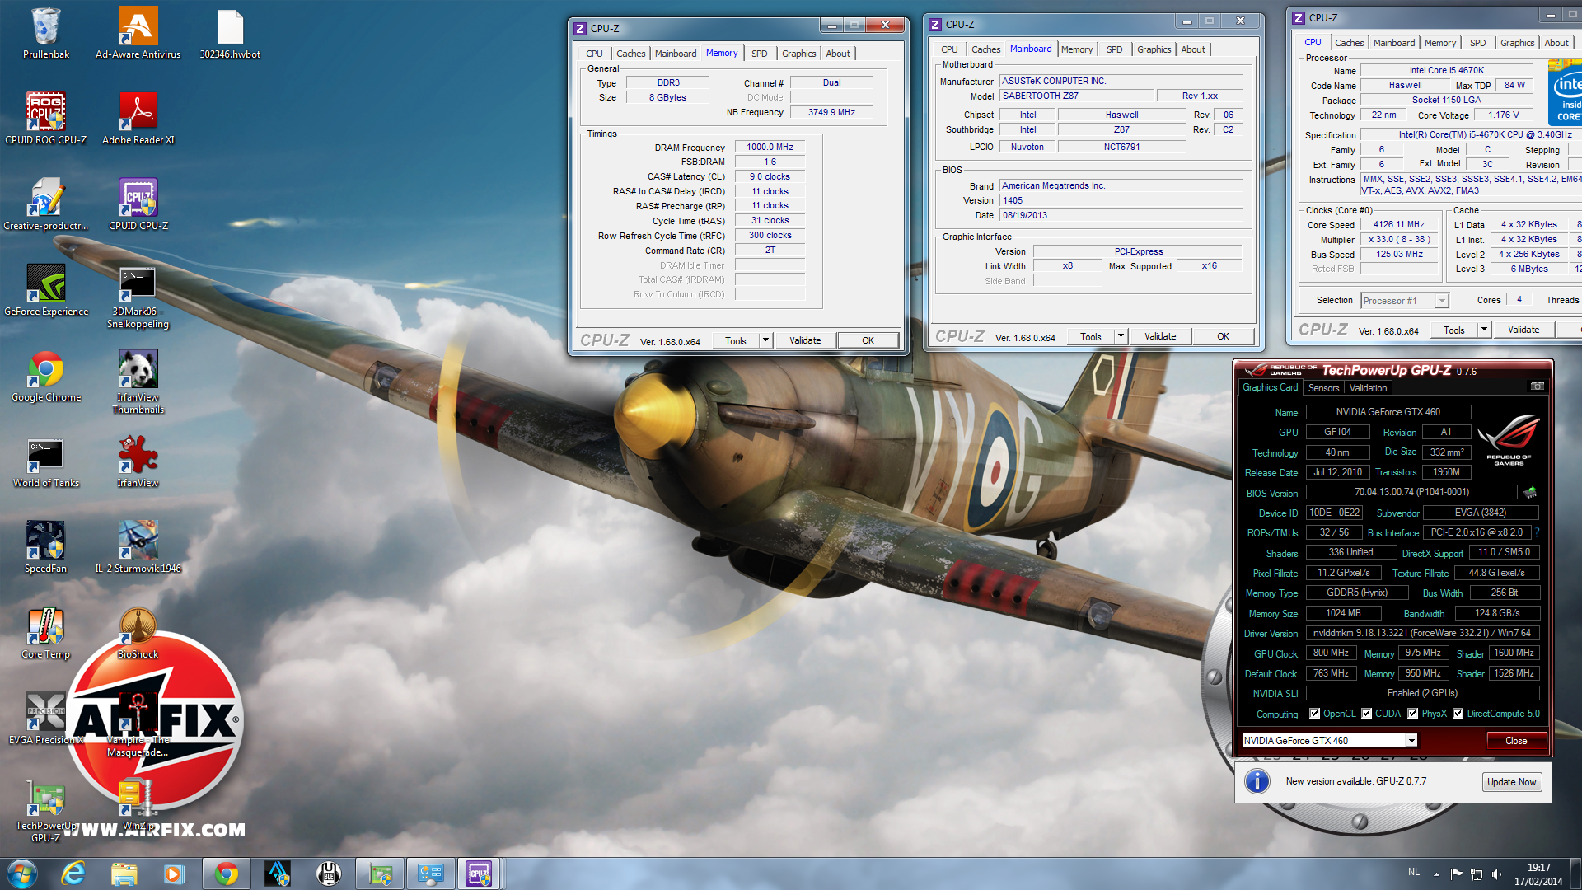Click Update Now for GPU-Z 0.7.7
Screen dimensions: 1582x890
click(1511, 782)
